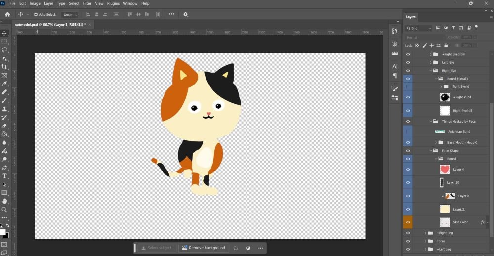Image resolution: width=494 pixels, height=256 pixels.
Task: Pick the Eyedropper tool
Action: [x=4, y=84]
